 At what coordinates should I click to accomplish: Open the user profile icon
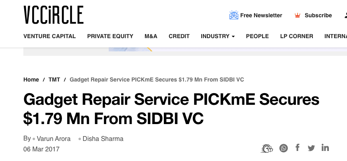point(346,15)
